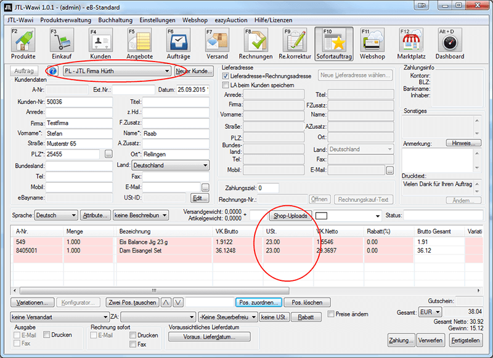The width and height of the screenshot is (493, 358).
Task: Enable Fax under Rechnung sofort
Action: point(132,344)
